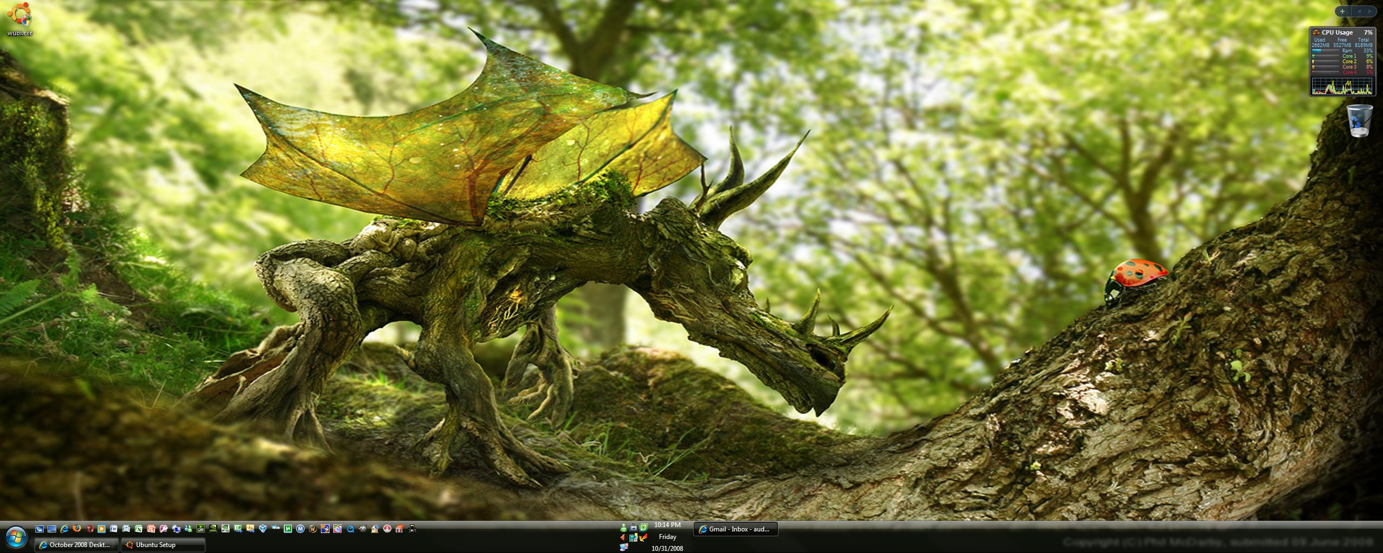
Task: Open the Gmail Inbox taskbar button
Action: click(735, 529)
